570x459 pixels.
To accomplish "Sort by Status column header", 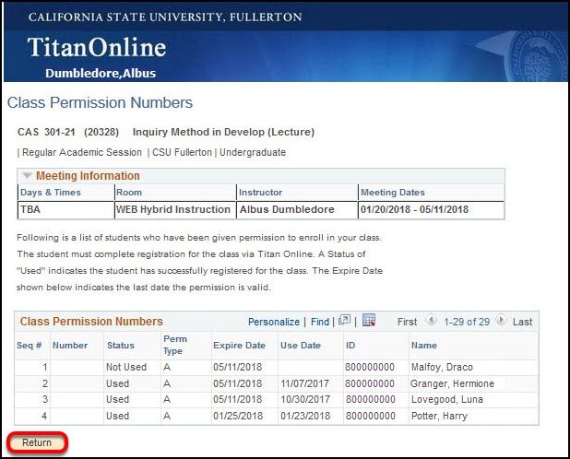I will point(120,346).
